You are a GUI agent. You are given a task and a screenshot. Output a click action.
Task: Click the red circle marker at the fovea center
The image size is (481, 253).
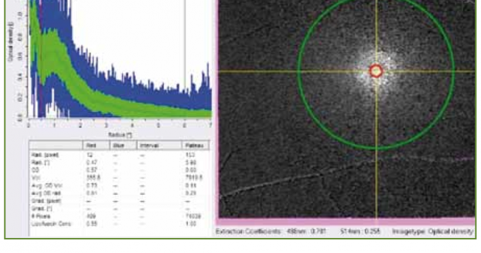376,71
